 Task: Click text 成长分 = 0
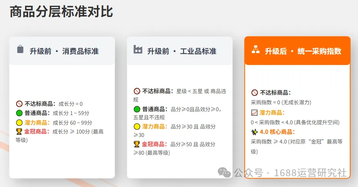(x=71, y=104)
